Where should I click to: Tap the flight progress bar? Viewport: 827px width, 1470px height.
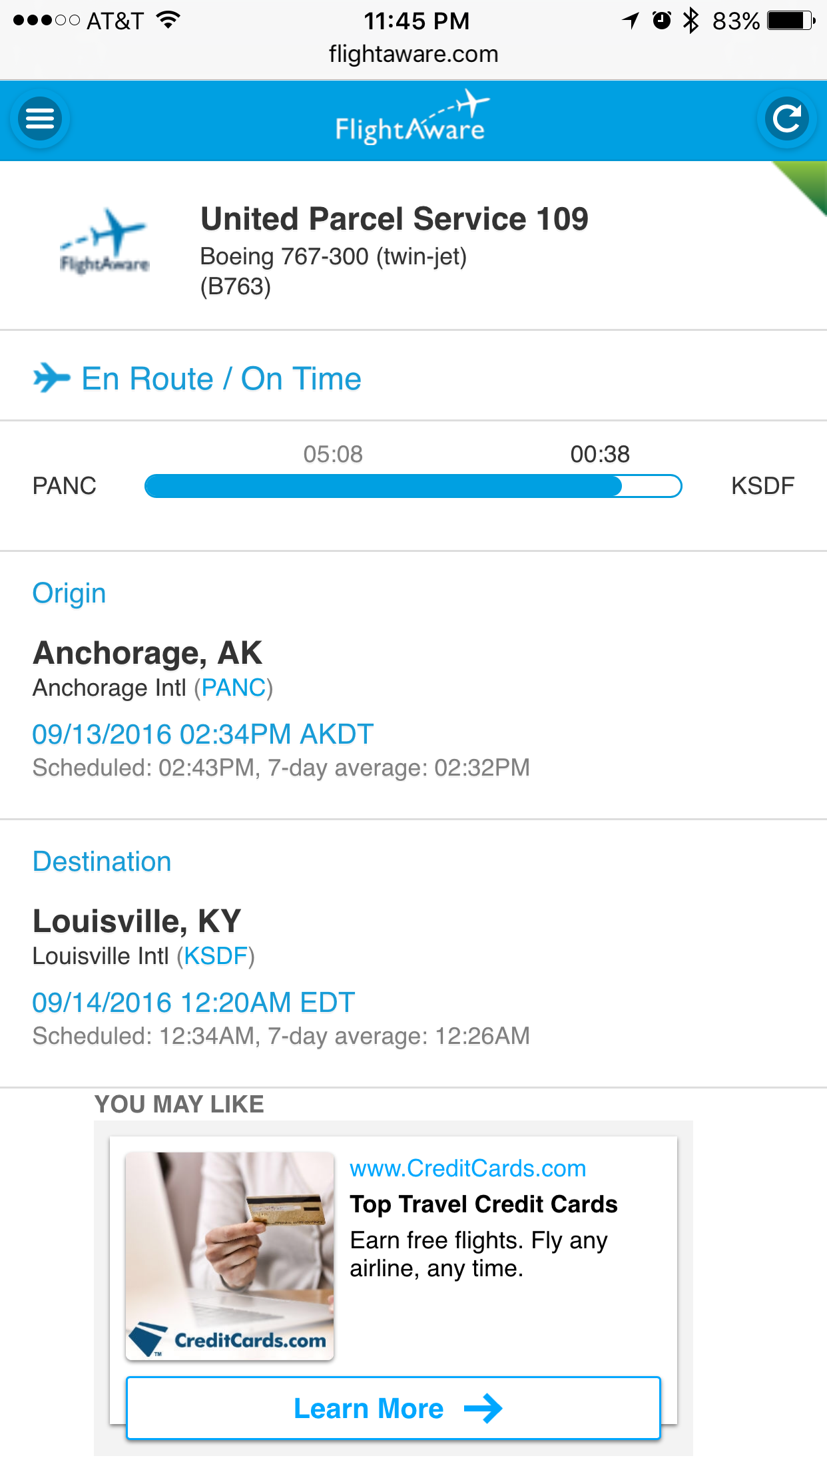(x=413, y=486)
